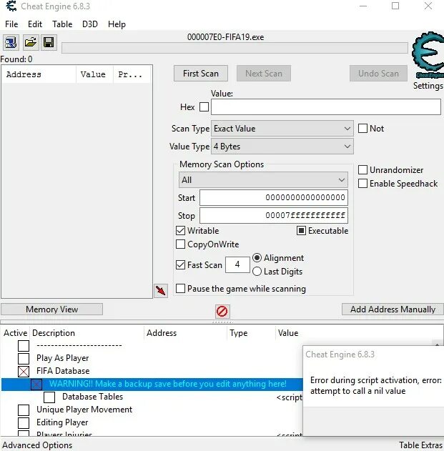Open the process list icon
The width and height of the screenshot is (444, 451).
[11, 43]
